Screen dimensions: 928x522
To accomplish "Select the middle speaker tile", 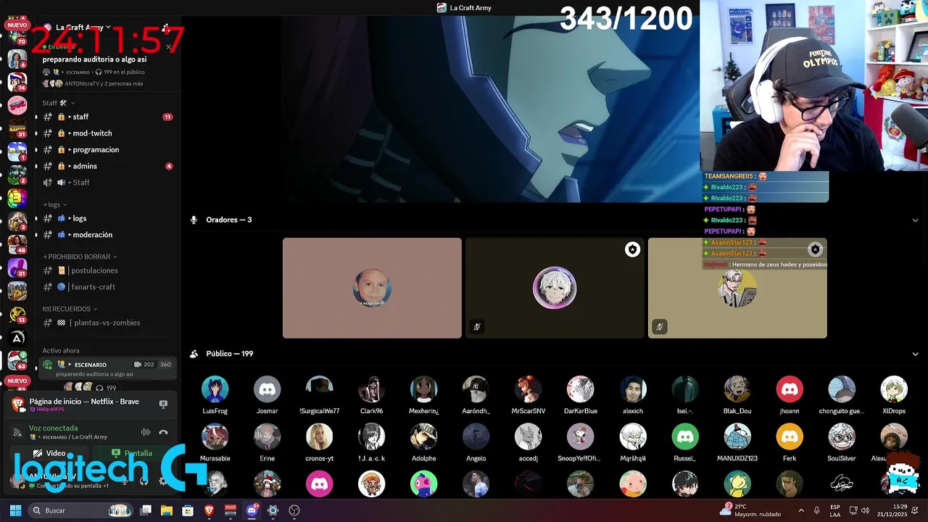I will [x=555, y=288].
